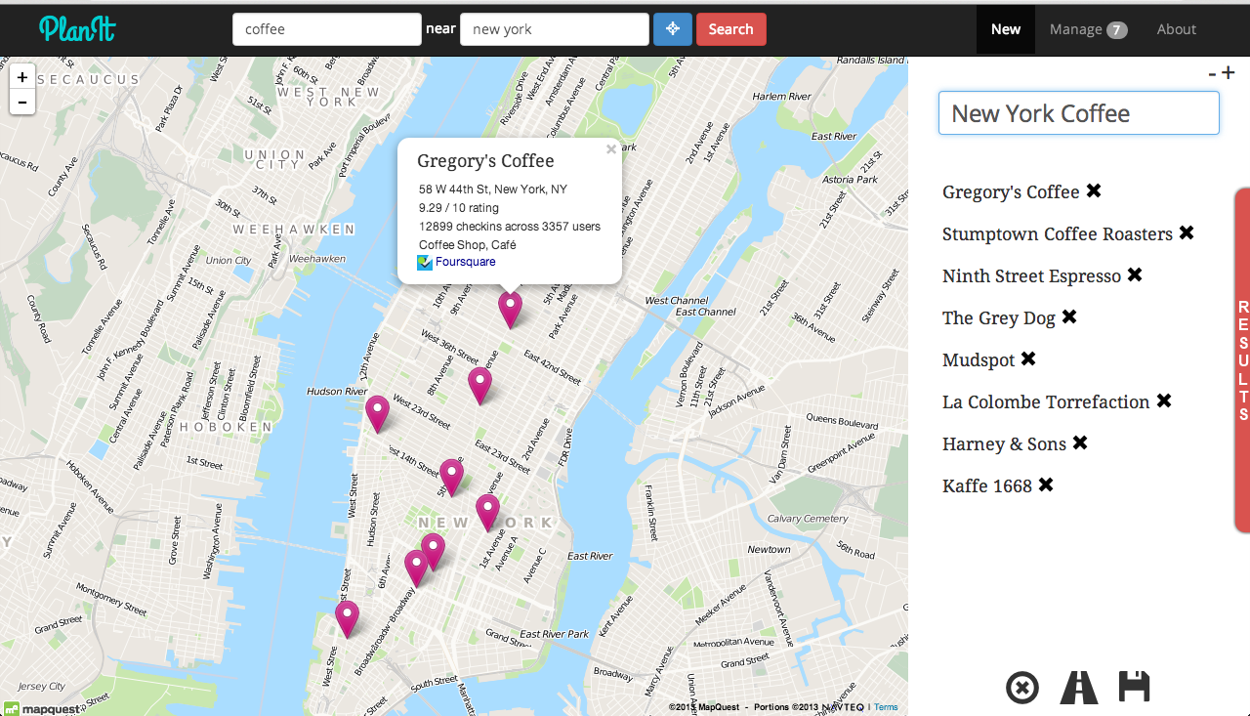Click the minus sign above plan title
The height and width of the screenshot is (716, 1250).
click(1212, 74)
